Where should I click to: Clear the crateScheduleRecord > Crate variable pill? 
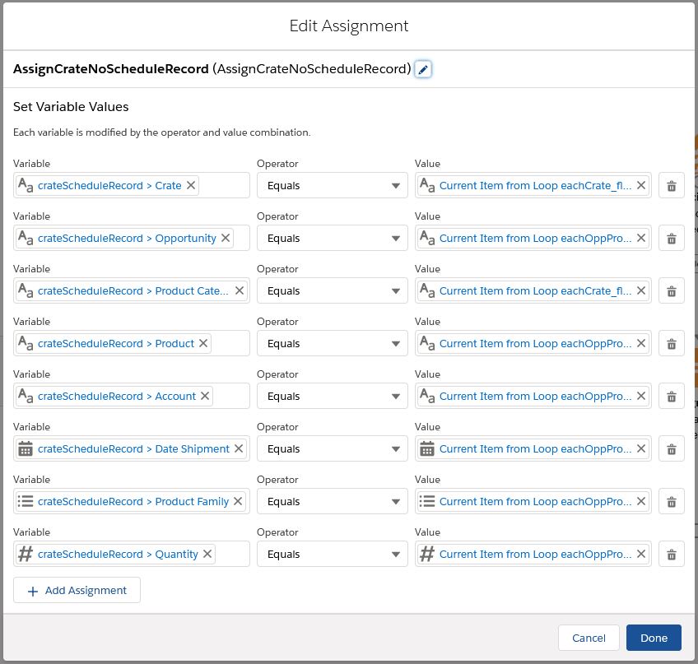point(191,186)
